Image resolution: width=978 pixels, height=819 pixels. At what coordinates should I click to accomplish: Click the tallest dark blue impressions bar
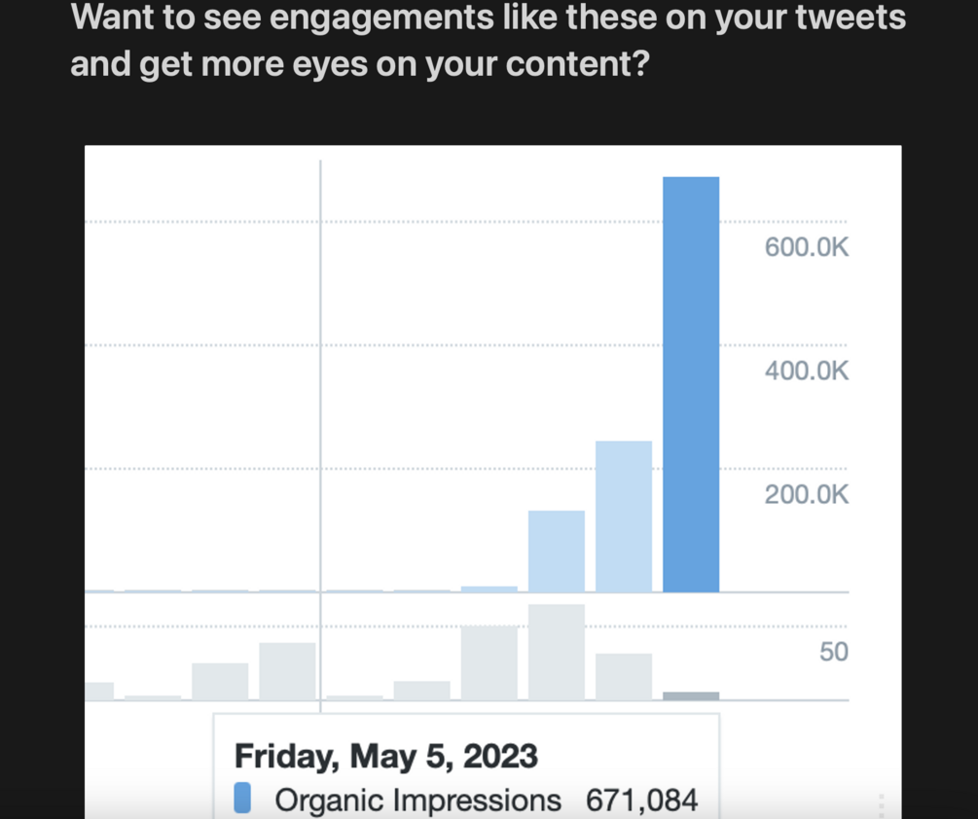(x=691, y=384)
